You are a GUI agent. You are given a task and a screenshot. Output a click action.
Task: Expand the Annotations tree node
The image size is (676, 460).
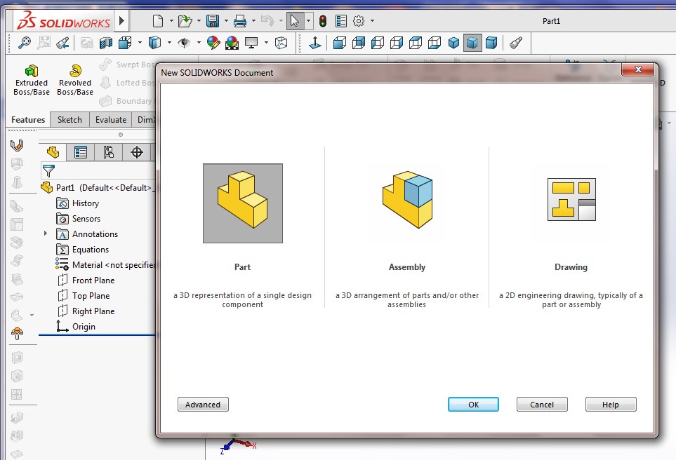point(45,234)
